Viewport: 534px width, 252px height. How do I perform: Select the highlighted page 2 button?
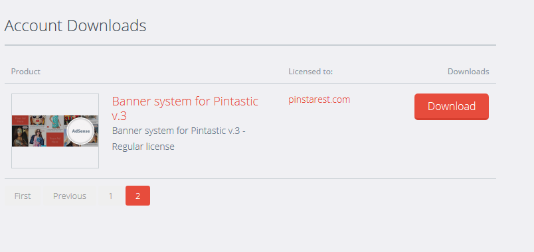[137, 196]
